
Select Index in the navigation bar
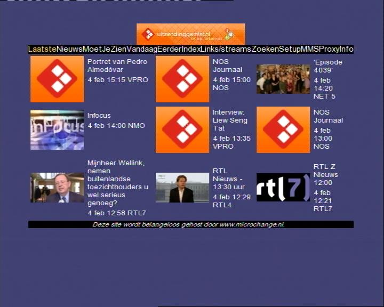(x=191, y=49)
